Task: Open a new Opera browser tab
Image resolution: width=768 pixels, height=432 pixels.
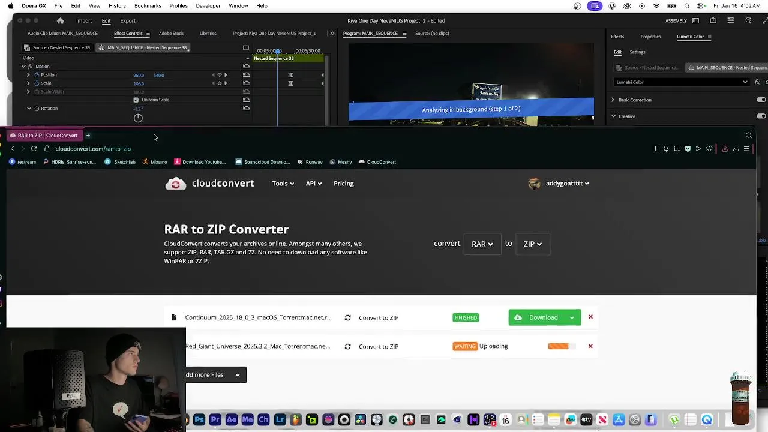Action: (x=88, y=136)
